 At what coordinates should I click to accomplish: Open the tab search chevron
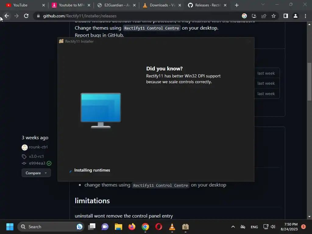click(263, 4)
